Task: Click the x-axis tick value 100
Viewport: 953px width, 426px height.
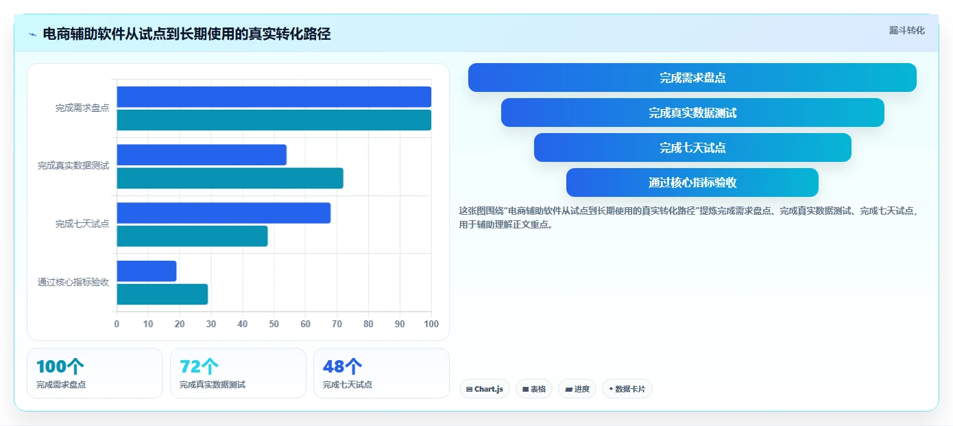Action: click(431, 324)
